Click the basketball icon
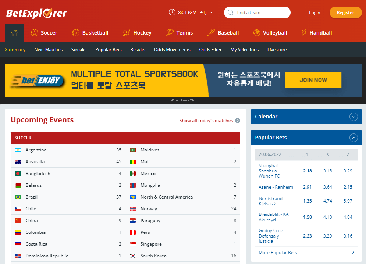 point(76,33)
